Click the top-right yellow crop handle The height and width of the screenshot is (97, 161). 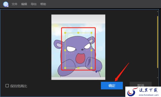(x=92, y=33)
